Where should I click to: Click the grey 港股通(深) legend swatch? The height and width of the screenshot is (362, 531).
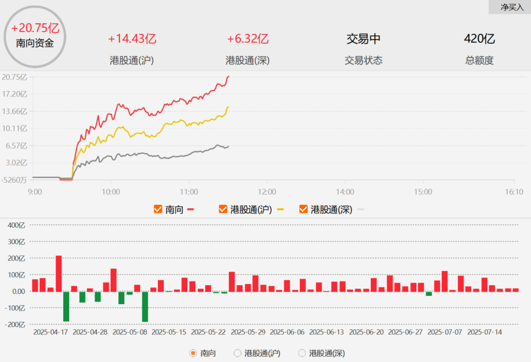click(x=361, y=209)
